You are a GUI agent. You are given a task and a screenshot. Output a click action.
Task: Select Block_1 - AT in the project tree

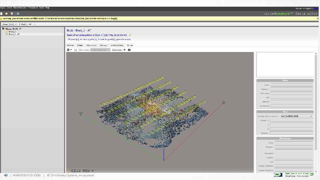coord(14,34)
